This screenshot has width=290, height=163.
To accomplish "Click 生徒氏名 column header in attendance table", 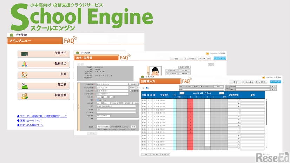I will point(164,95).
